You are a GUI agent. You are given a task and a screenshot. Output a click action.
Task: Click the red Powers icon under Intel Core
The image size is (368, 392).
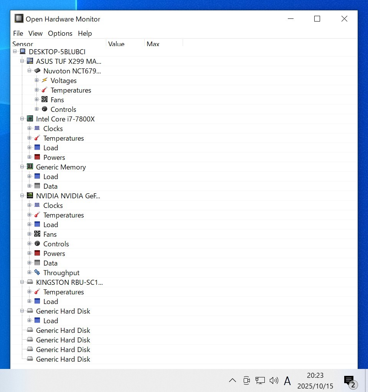tap(37, 157)
